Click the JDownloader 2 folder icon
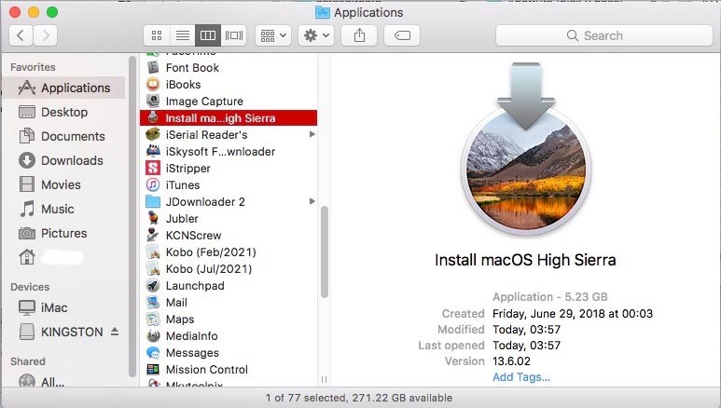 153,202
